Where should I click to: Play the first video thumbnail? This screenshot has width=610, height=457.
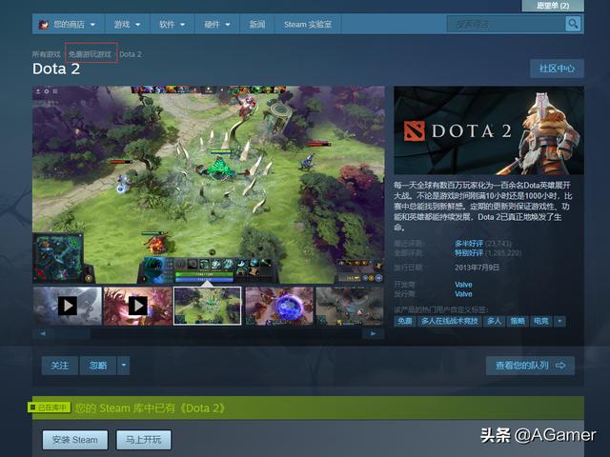pos(68,306)
